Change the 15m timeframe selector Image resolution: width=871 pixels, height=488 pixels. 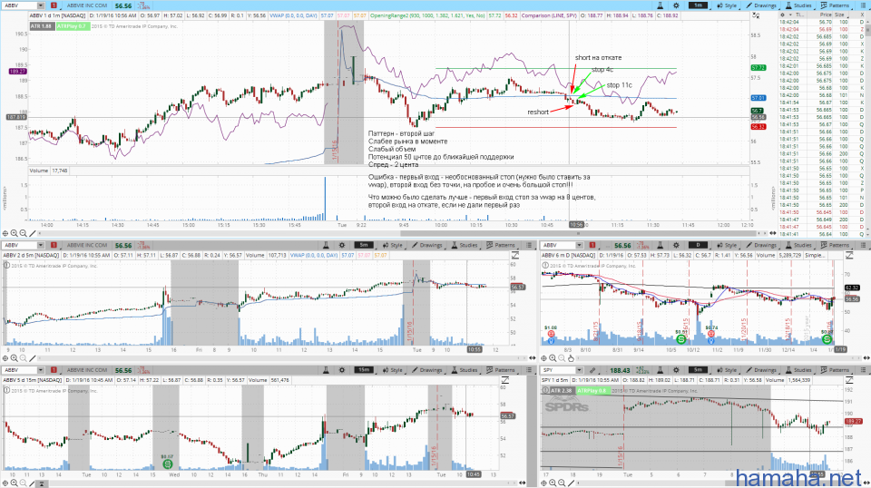click(364, 370)
